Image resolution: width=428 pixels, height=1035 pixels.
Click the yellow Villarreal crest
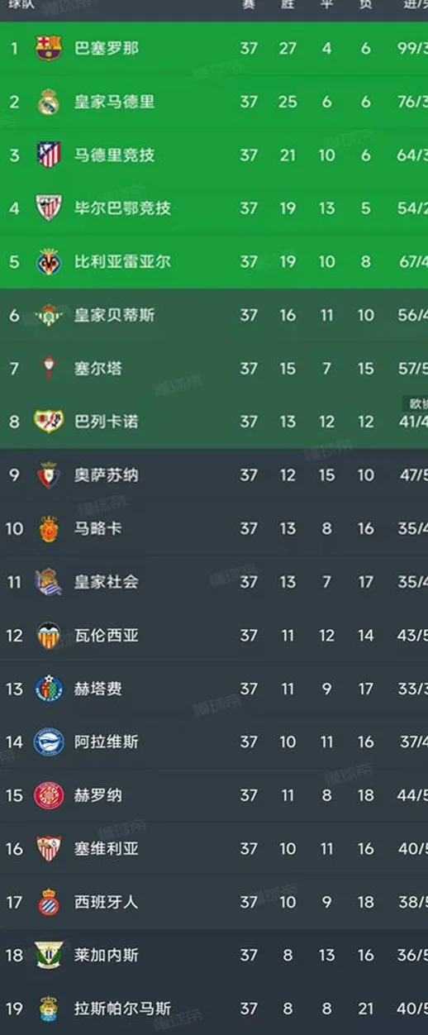click(x=49, y=261)
